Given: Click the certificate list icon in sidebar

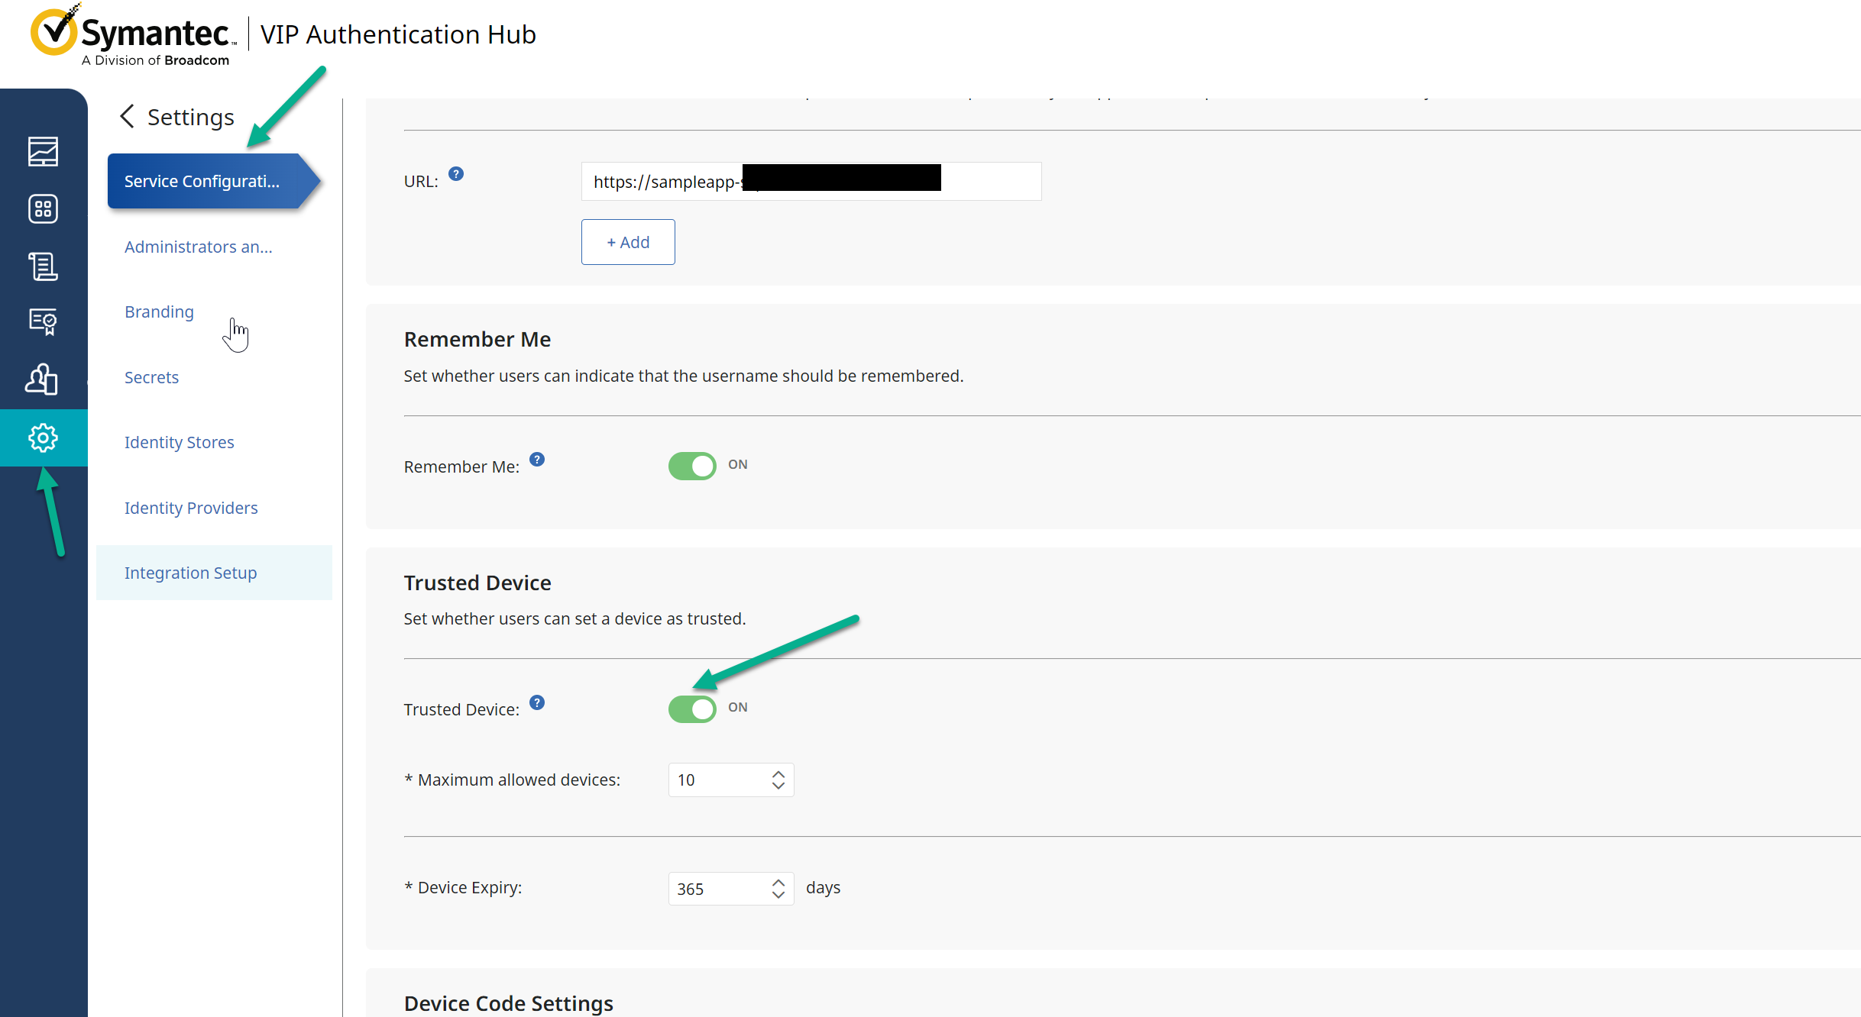Looking at the screenshot, I should pos(43,322).
